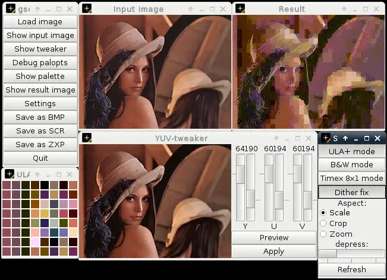
Task: Open the input image with Show input image
Action: coord(40,35)
